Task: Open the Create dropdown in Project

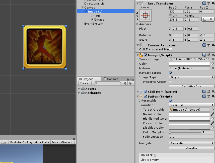Action: click(85, 83)
